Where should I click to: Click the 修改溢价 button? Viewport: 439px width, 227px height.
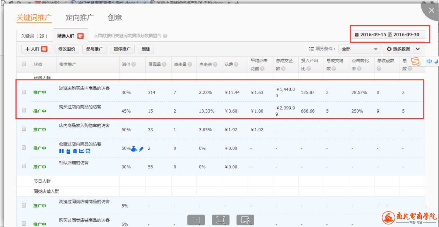pos(67,49)
